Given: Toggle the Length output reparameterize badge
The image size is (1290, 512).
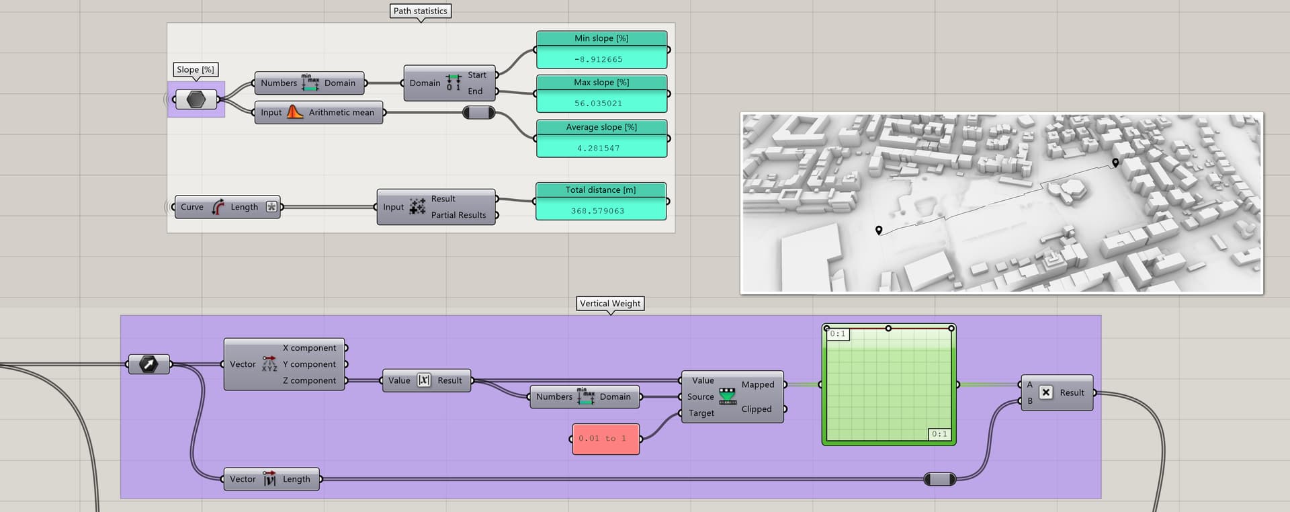Looking at the screenshot, I should click(271, 207).
